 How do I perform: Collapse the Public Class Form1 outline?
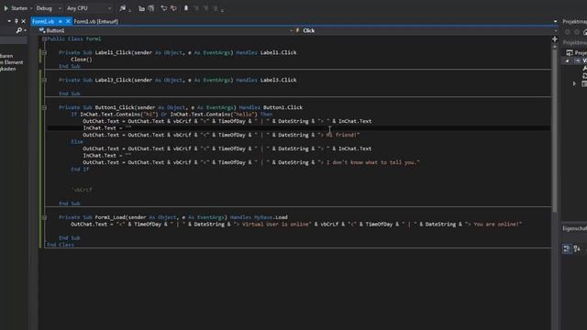click(44, 38)
